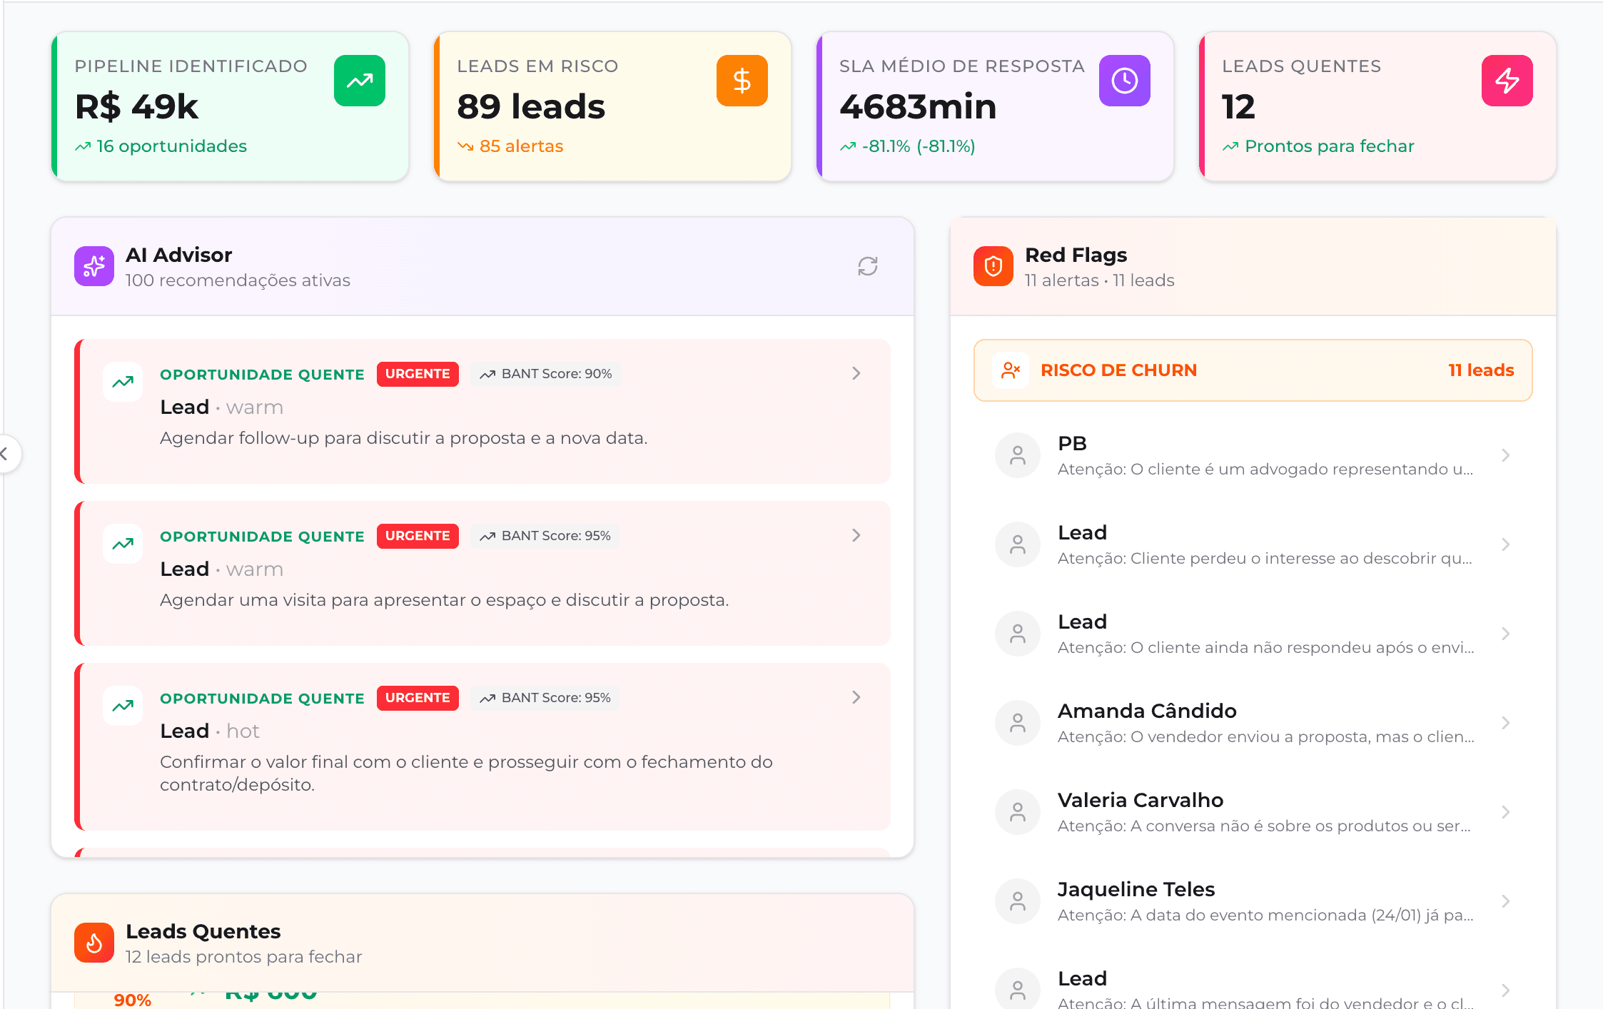Click the purple sparkle AI Advisor icon
The height and width of the screenshot is (1009, 1603).
point(94,266)
